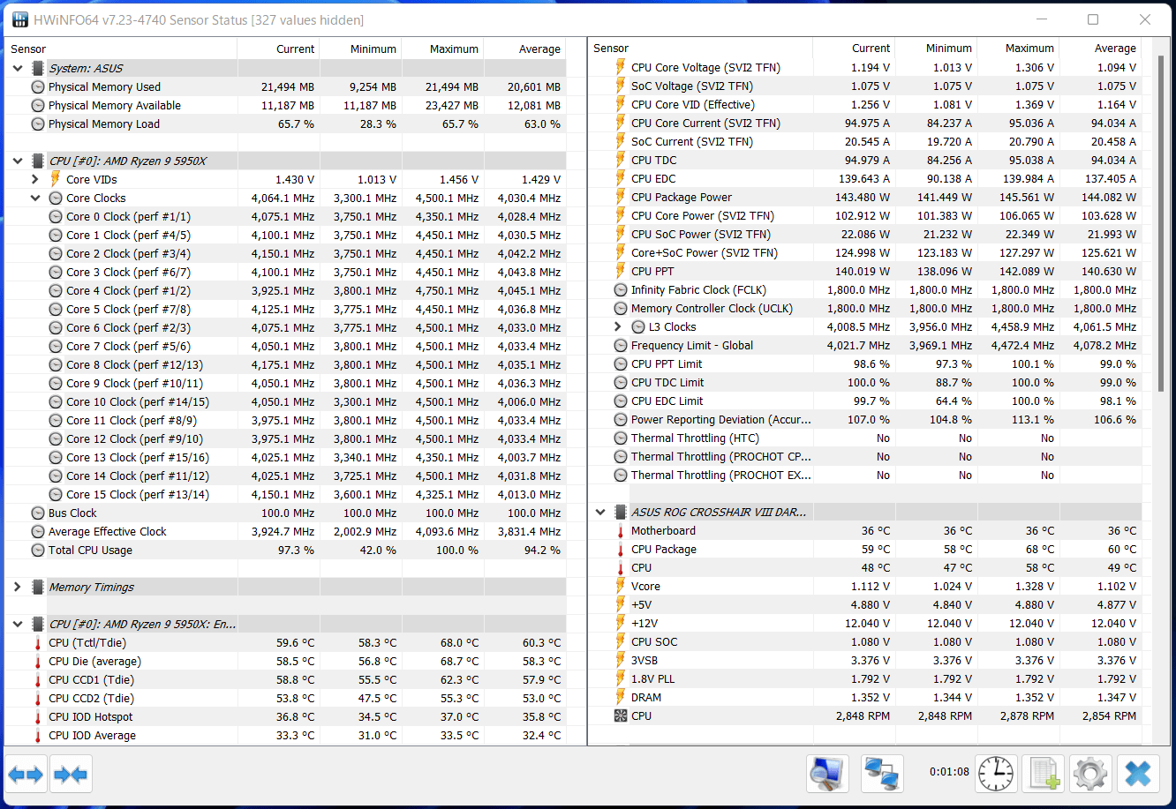Select the Frequency Limit - Global row
This screenshot has width=1176, height=809.
[865, 346]
